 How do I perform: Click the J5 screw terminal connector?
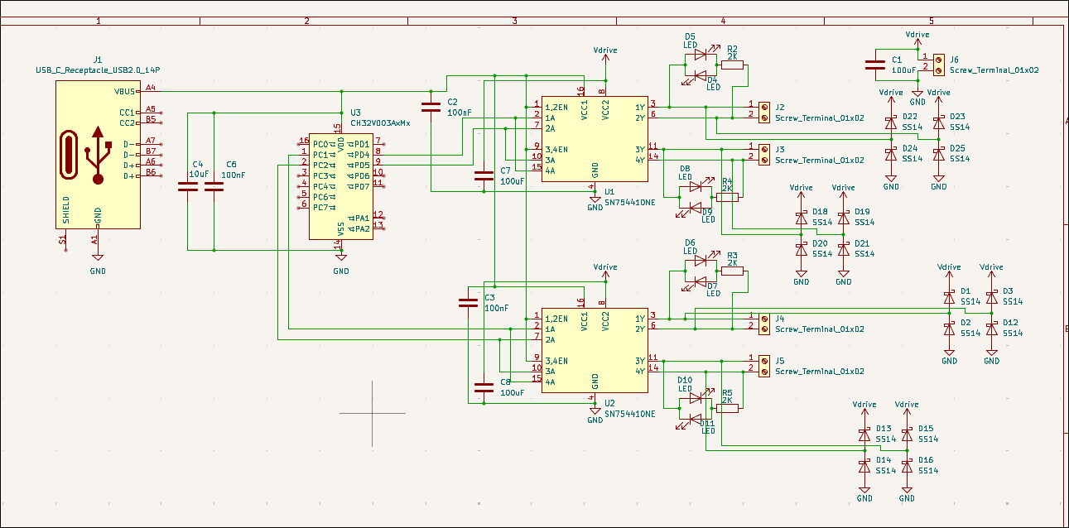[763, 366]
